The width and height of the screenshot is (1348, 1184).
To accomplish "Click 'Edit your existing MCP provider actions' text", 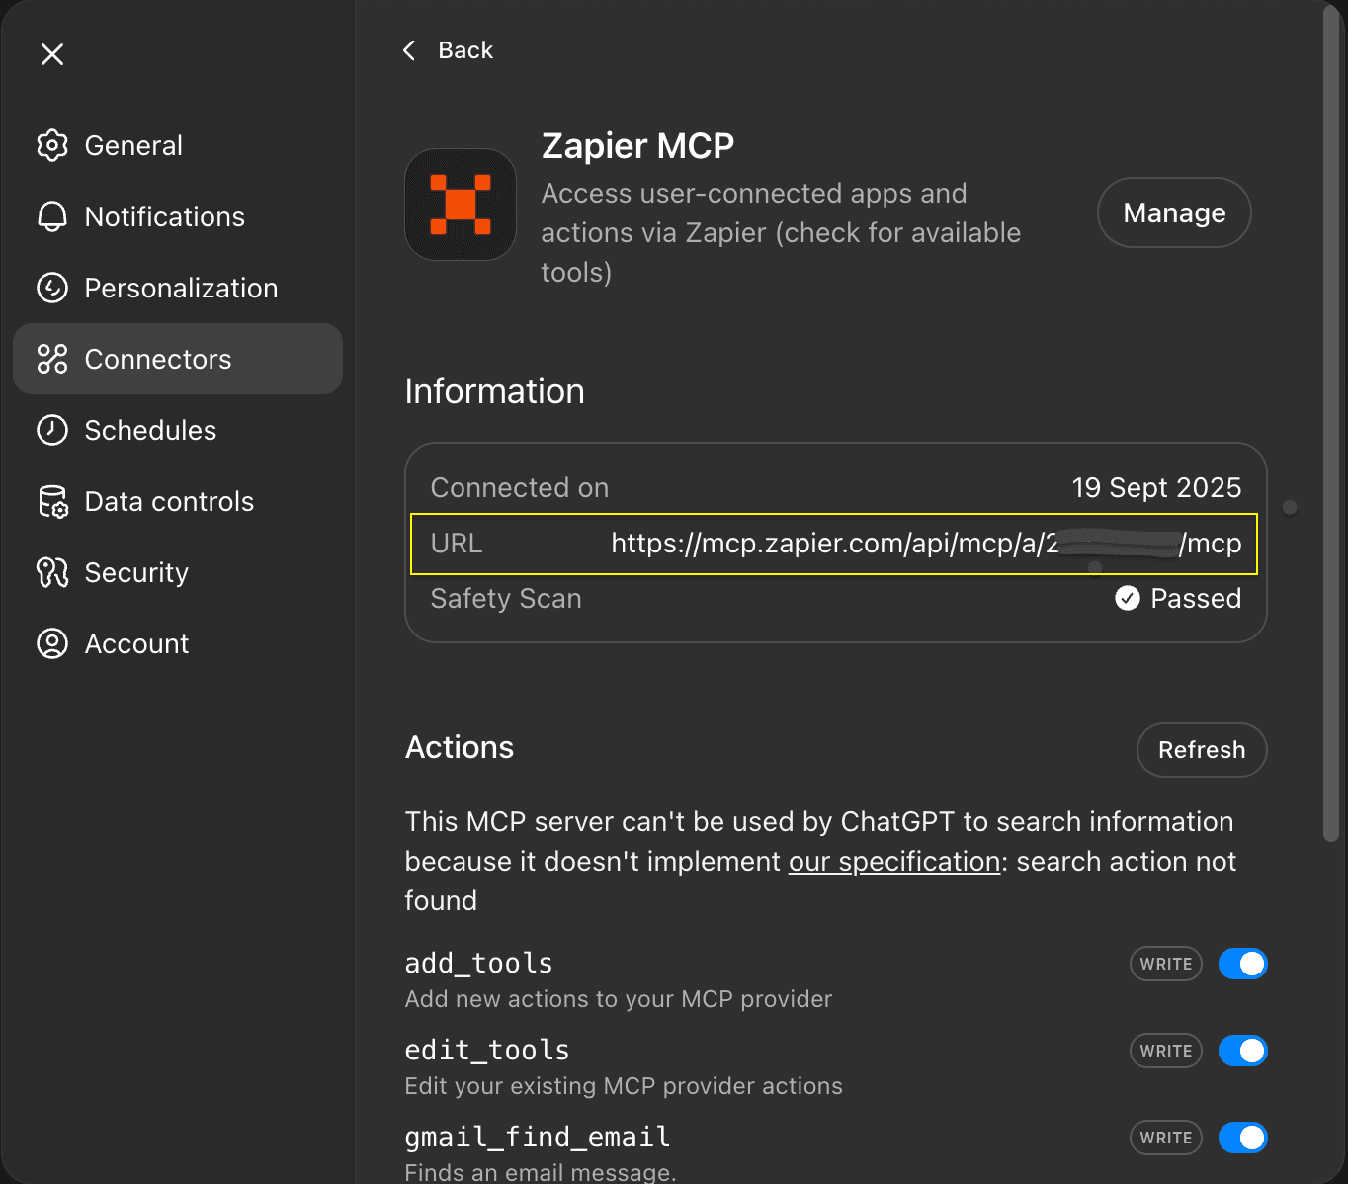I will [624, 1086].
